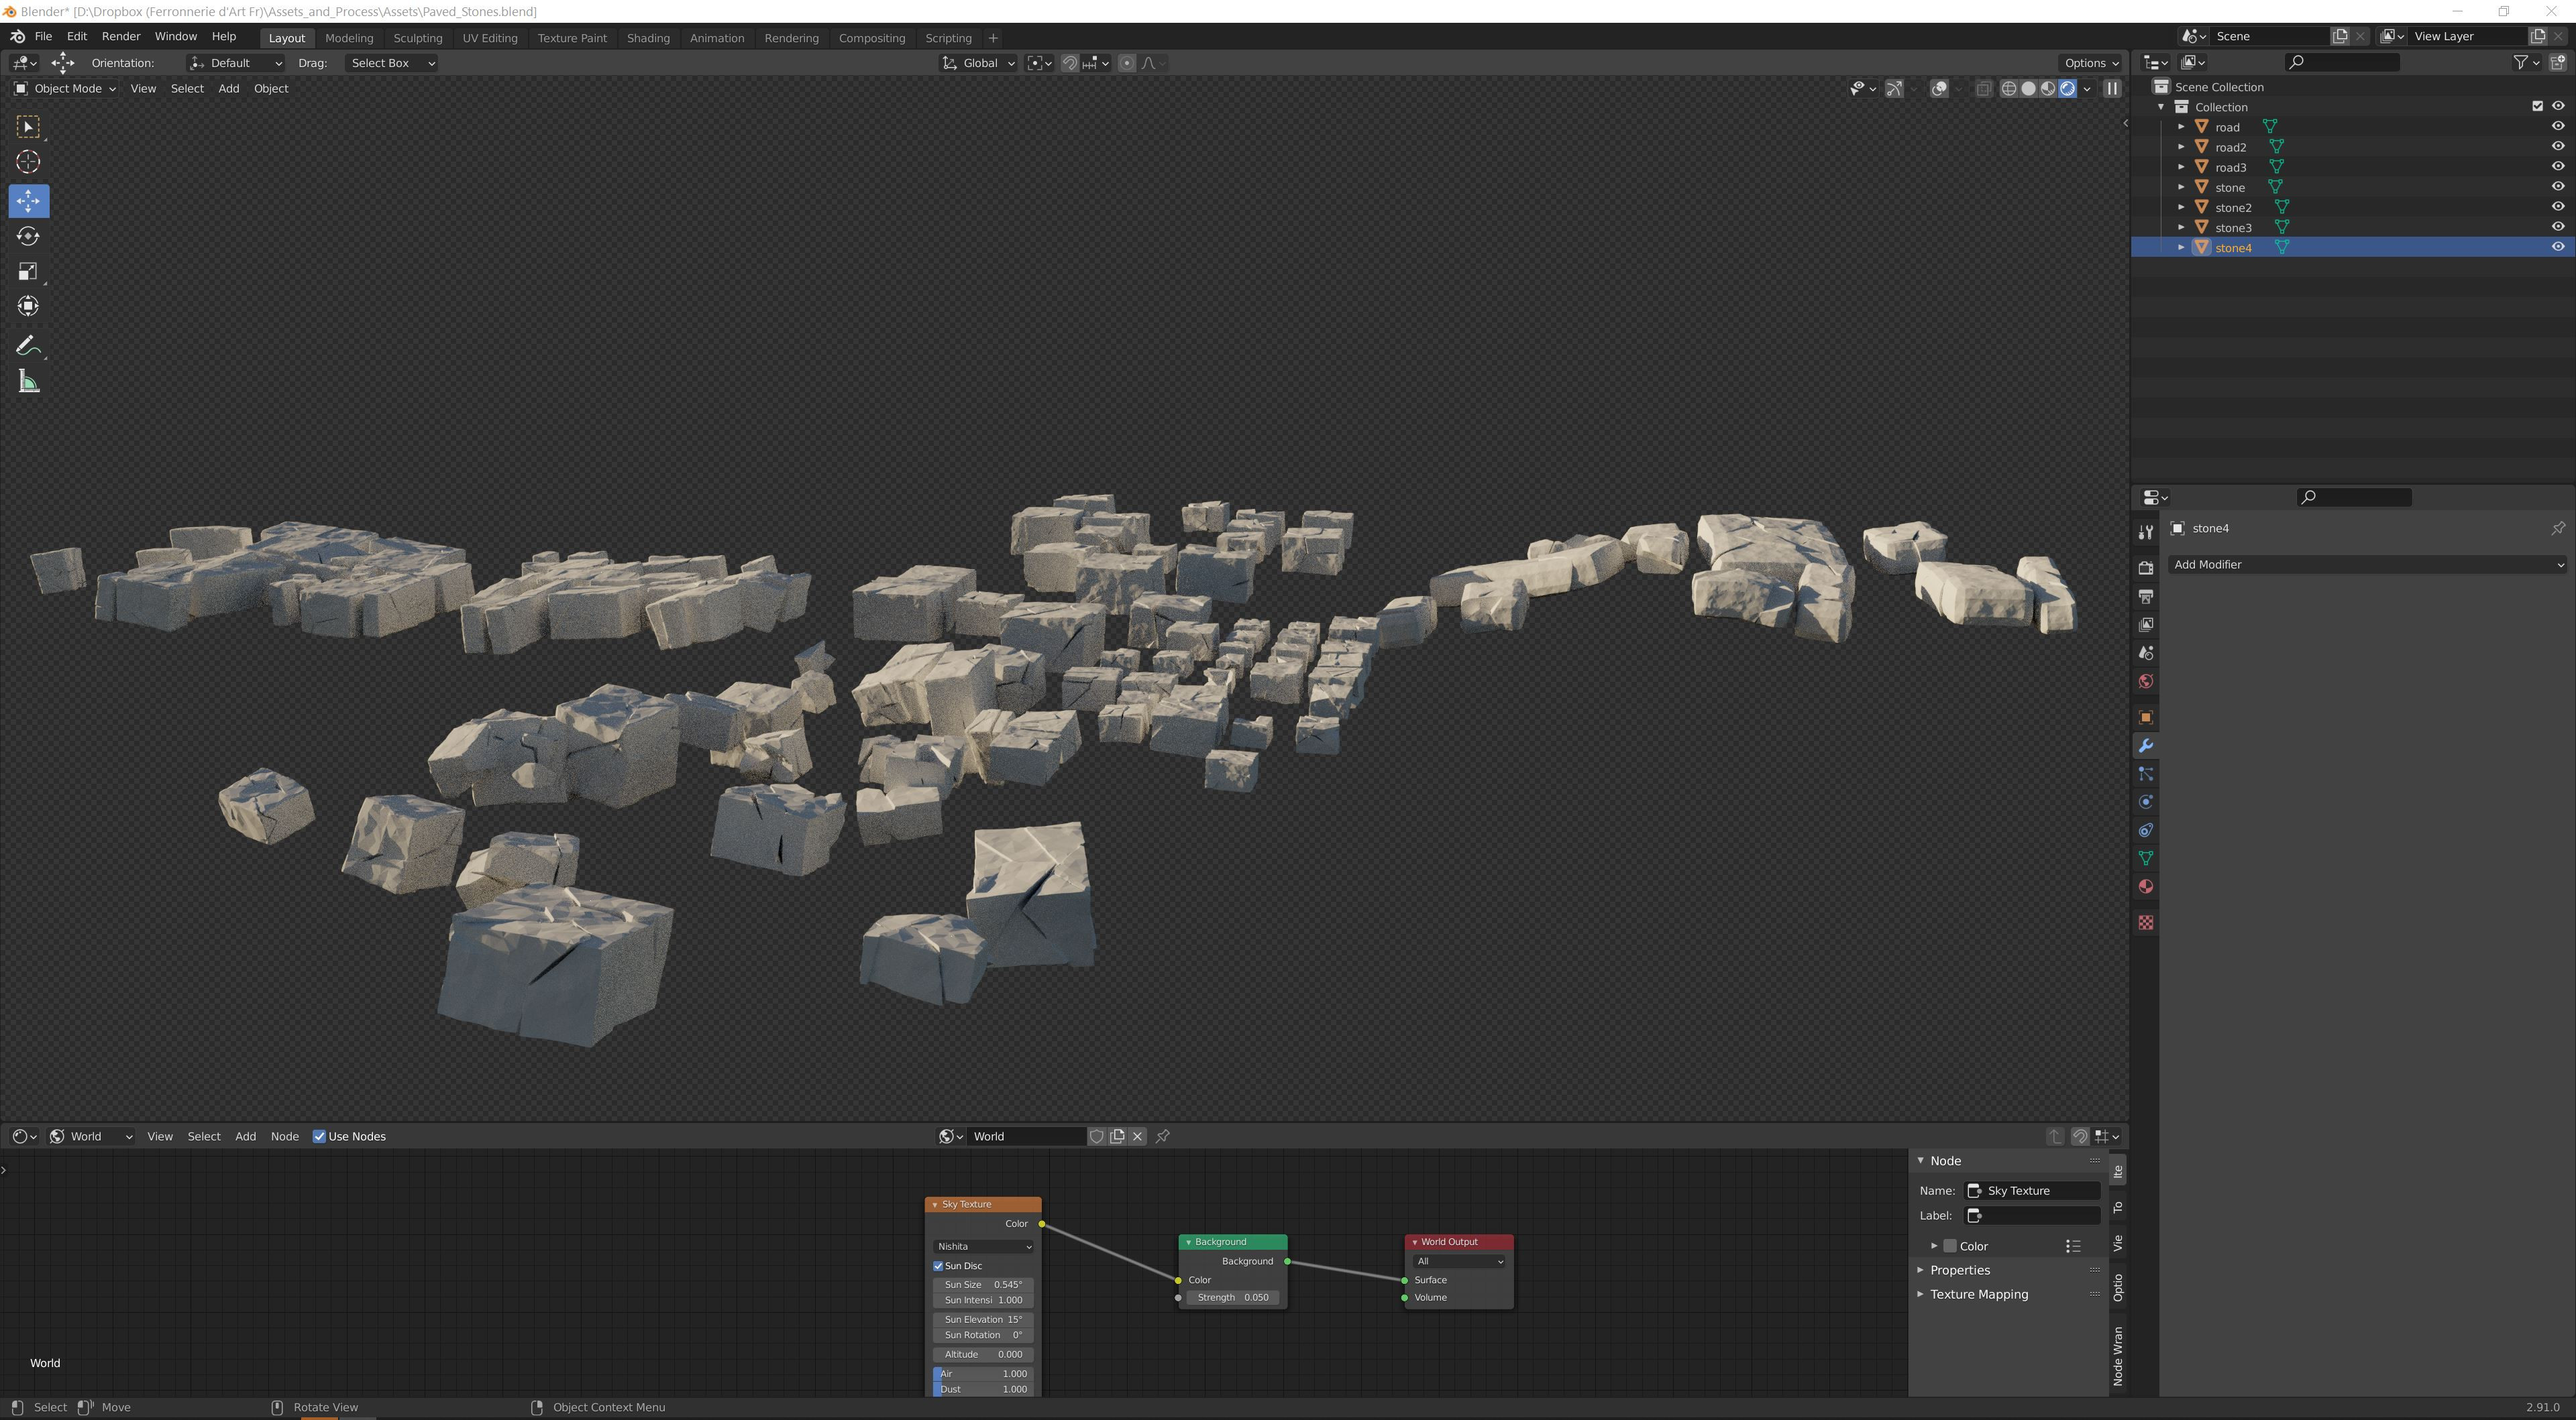Uncheck Use Nodes in the node editor
This screenshot has width=2576, height=1420.
coord(320,1136)
